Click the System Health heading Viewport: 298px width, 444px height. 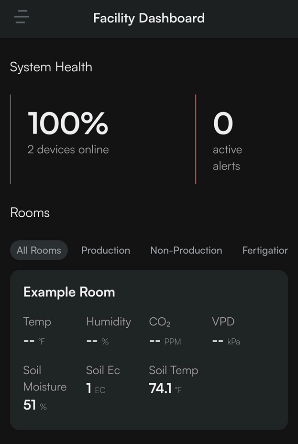51,67
